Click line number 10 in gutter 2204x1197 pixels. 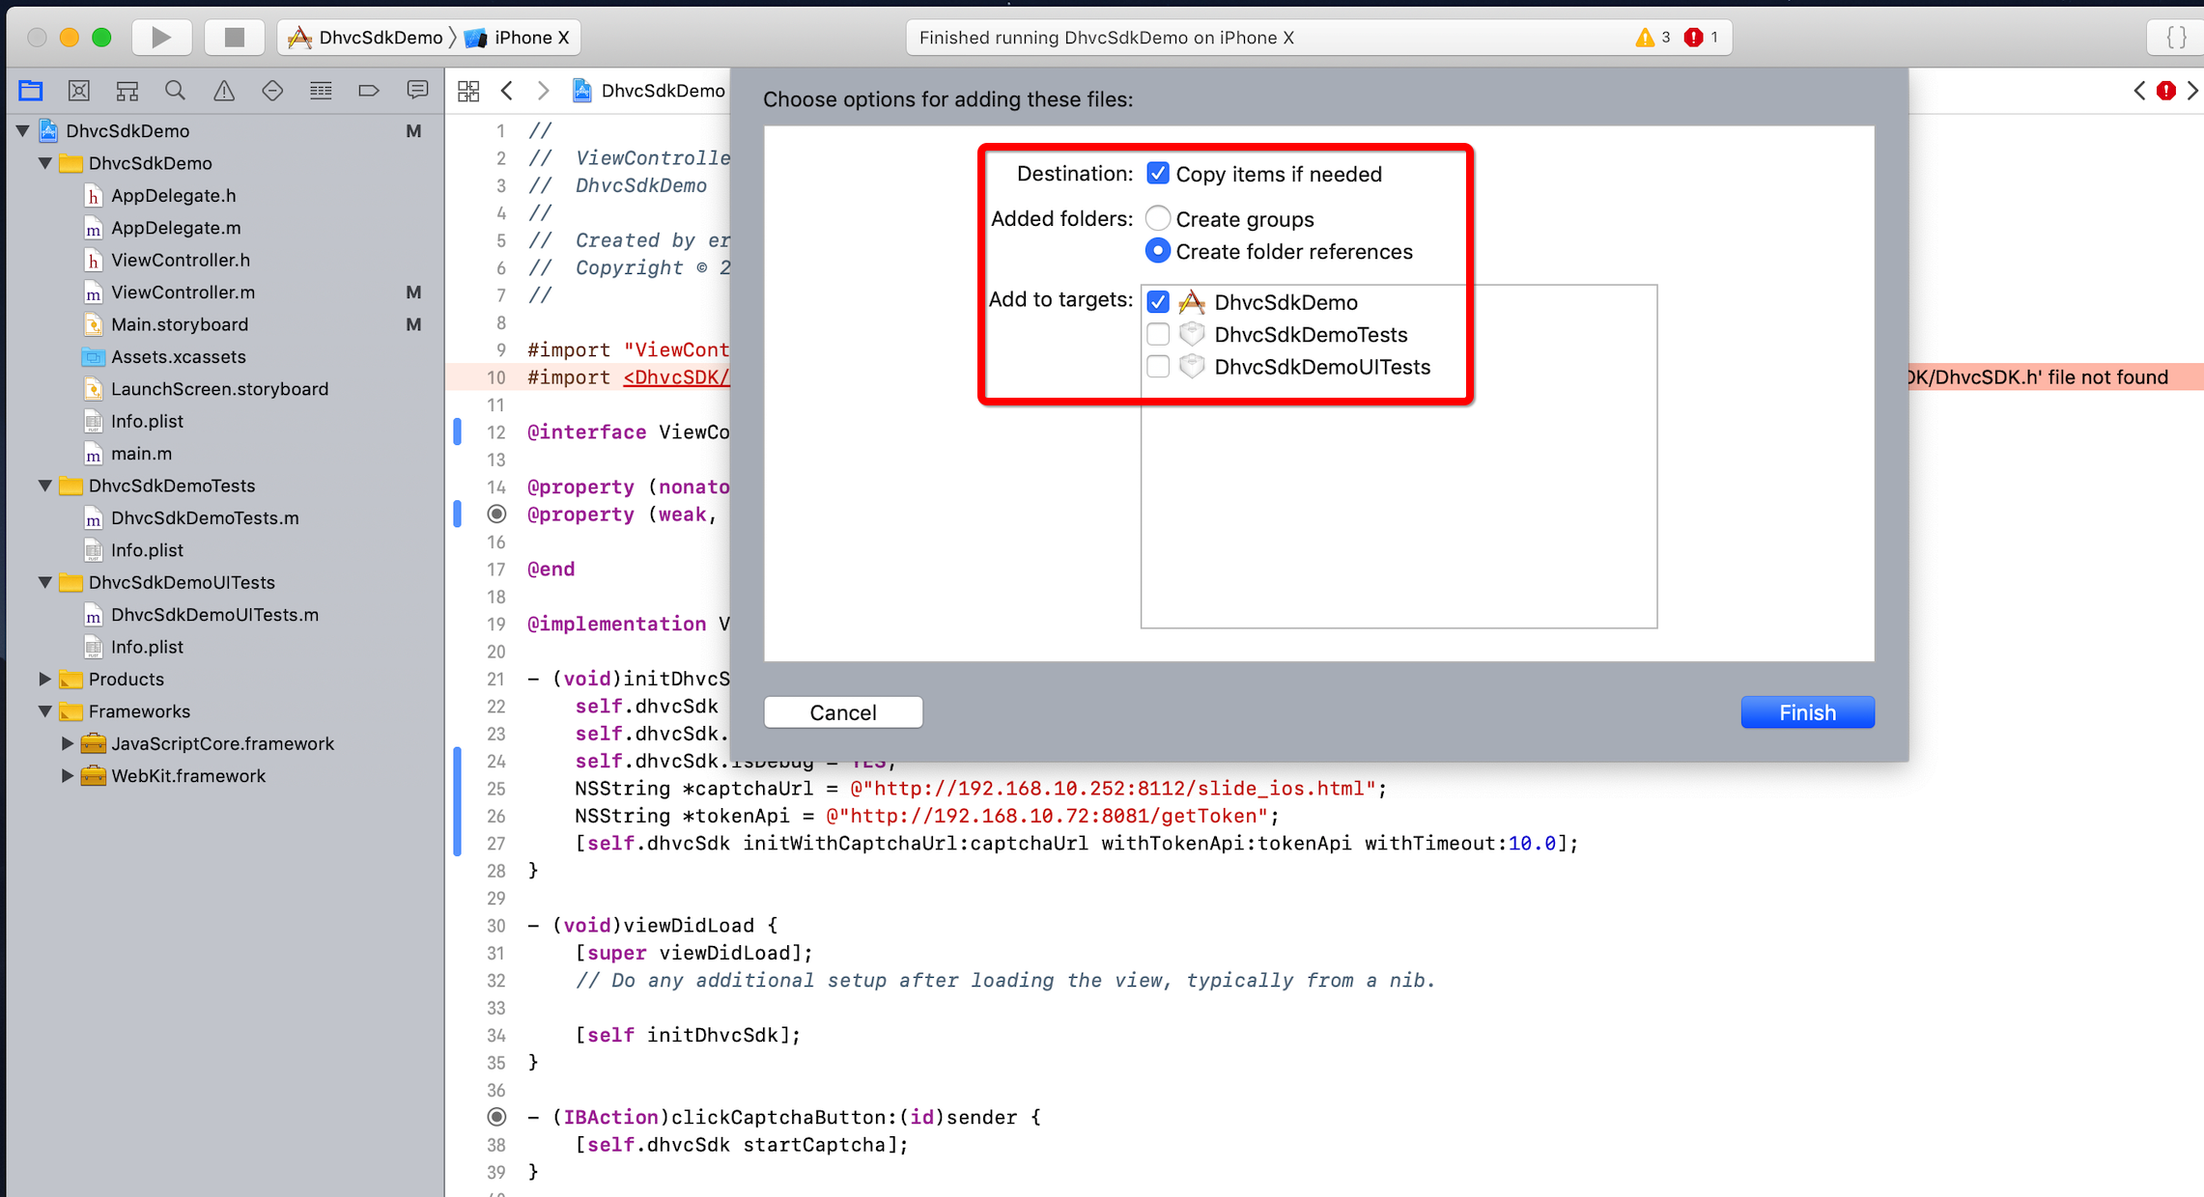click(495, 377)
